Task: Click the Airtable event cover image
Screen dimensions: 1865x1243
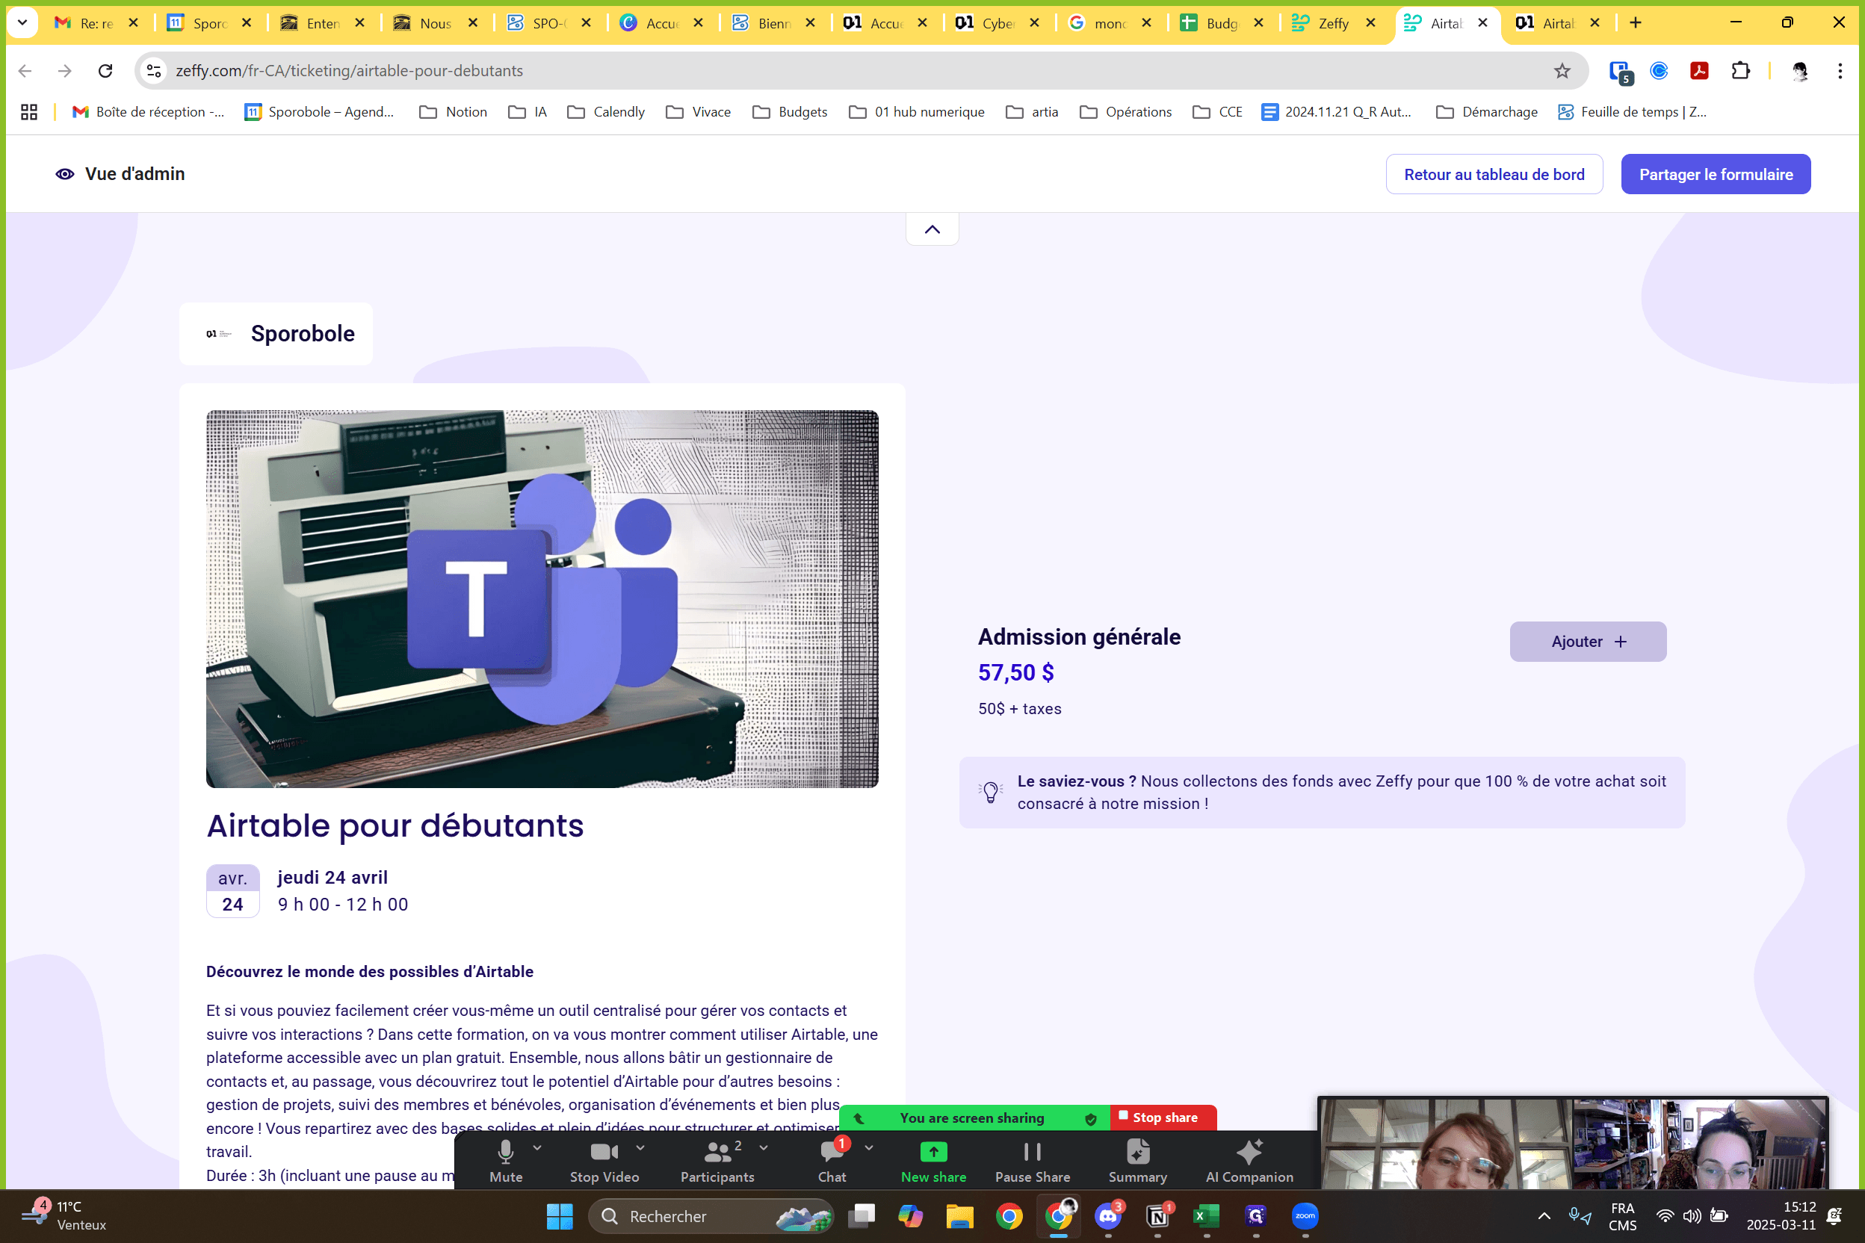Action: 542,598
